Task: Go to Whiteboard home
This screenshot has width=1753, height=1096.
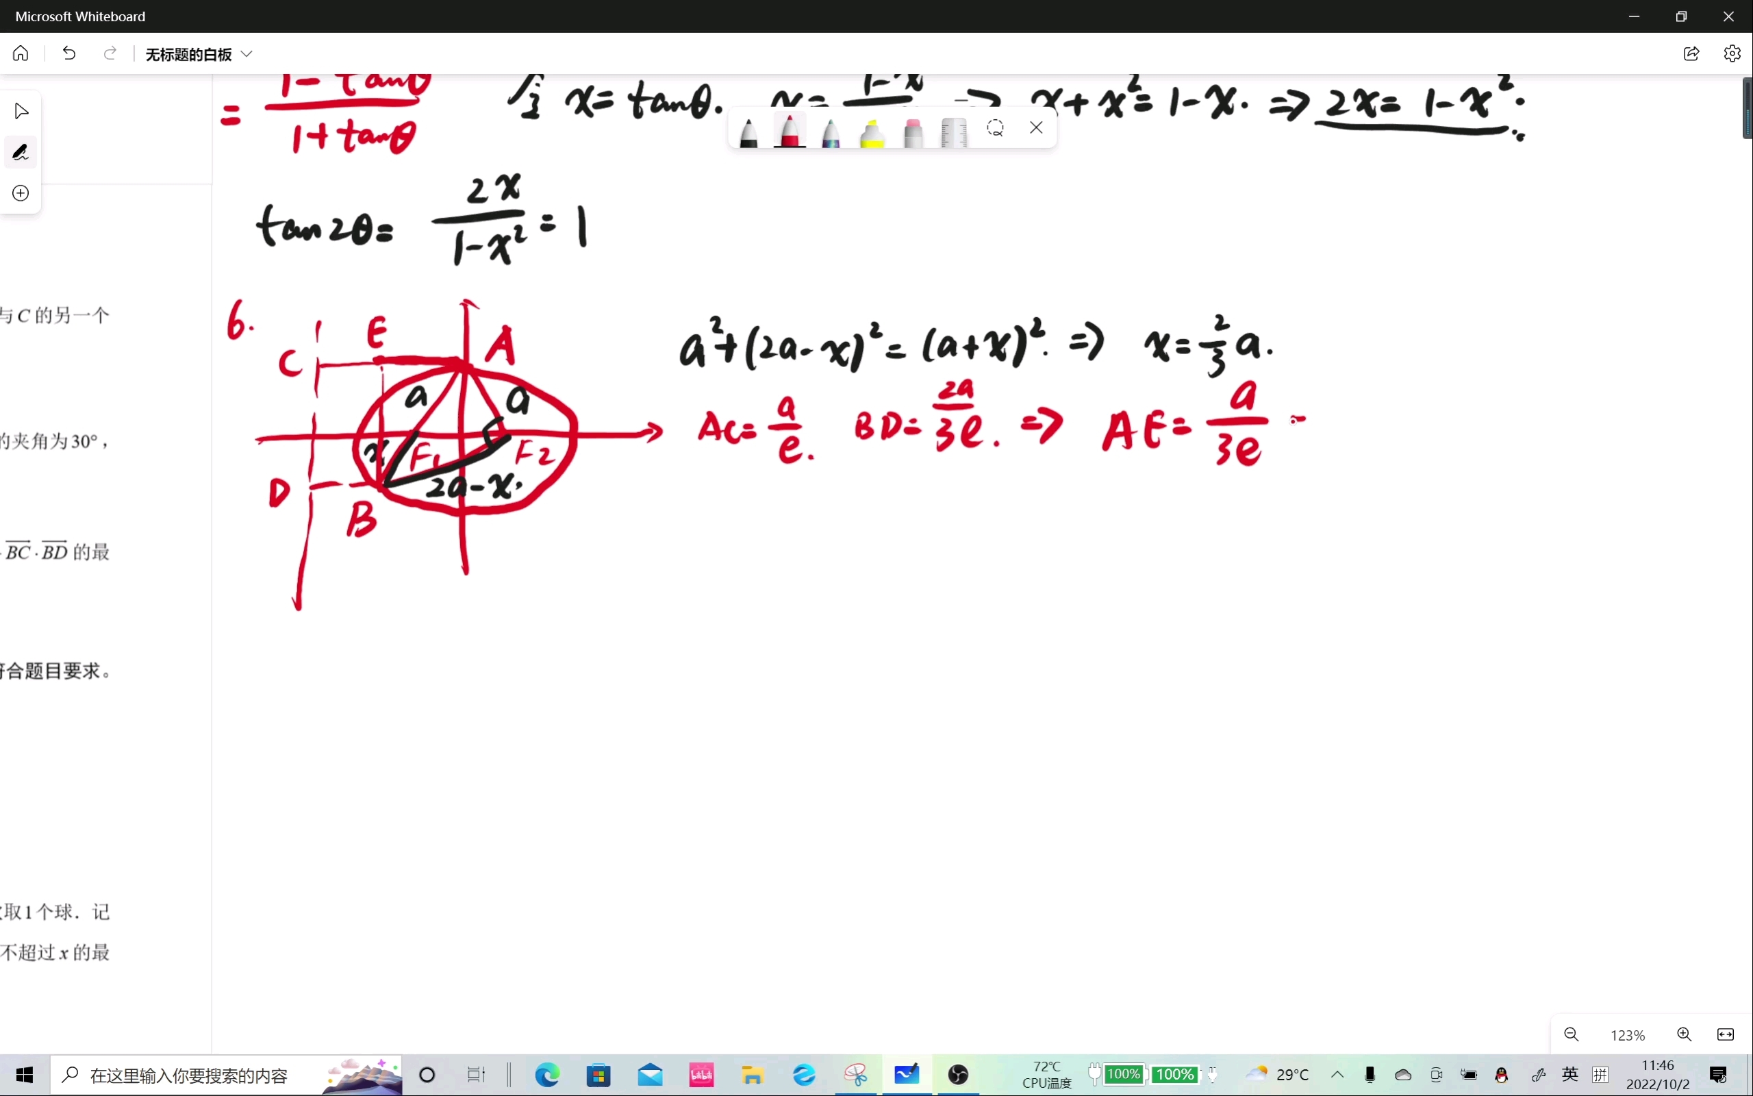Action: pyautogui.click(x=21, y=53)
